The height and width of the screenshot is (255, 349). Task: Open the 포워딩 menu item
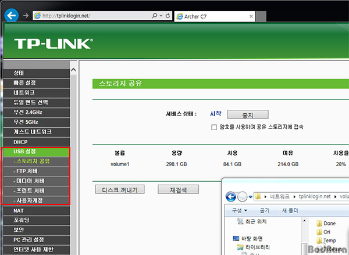click(x=37, y=220)
